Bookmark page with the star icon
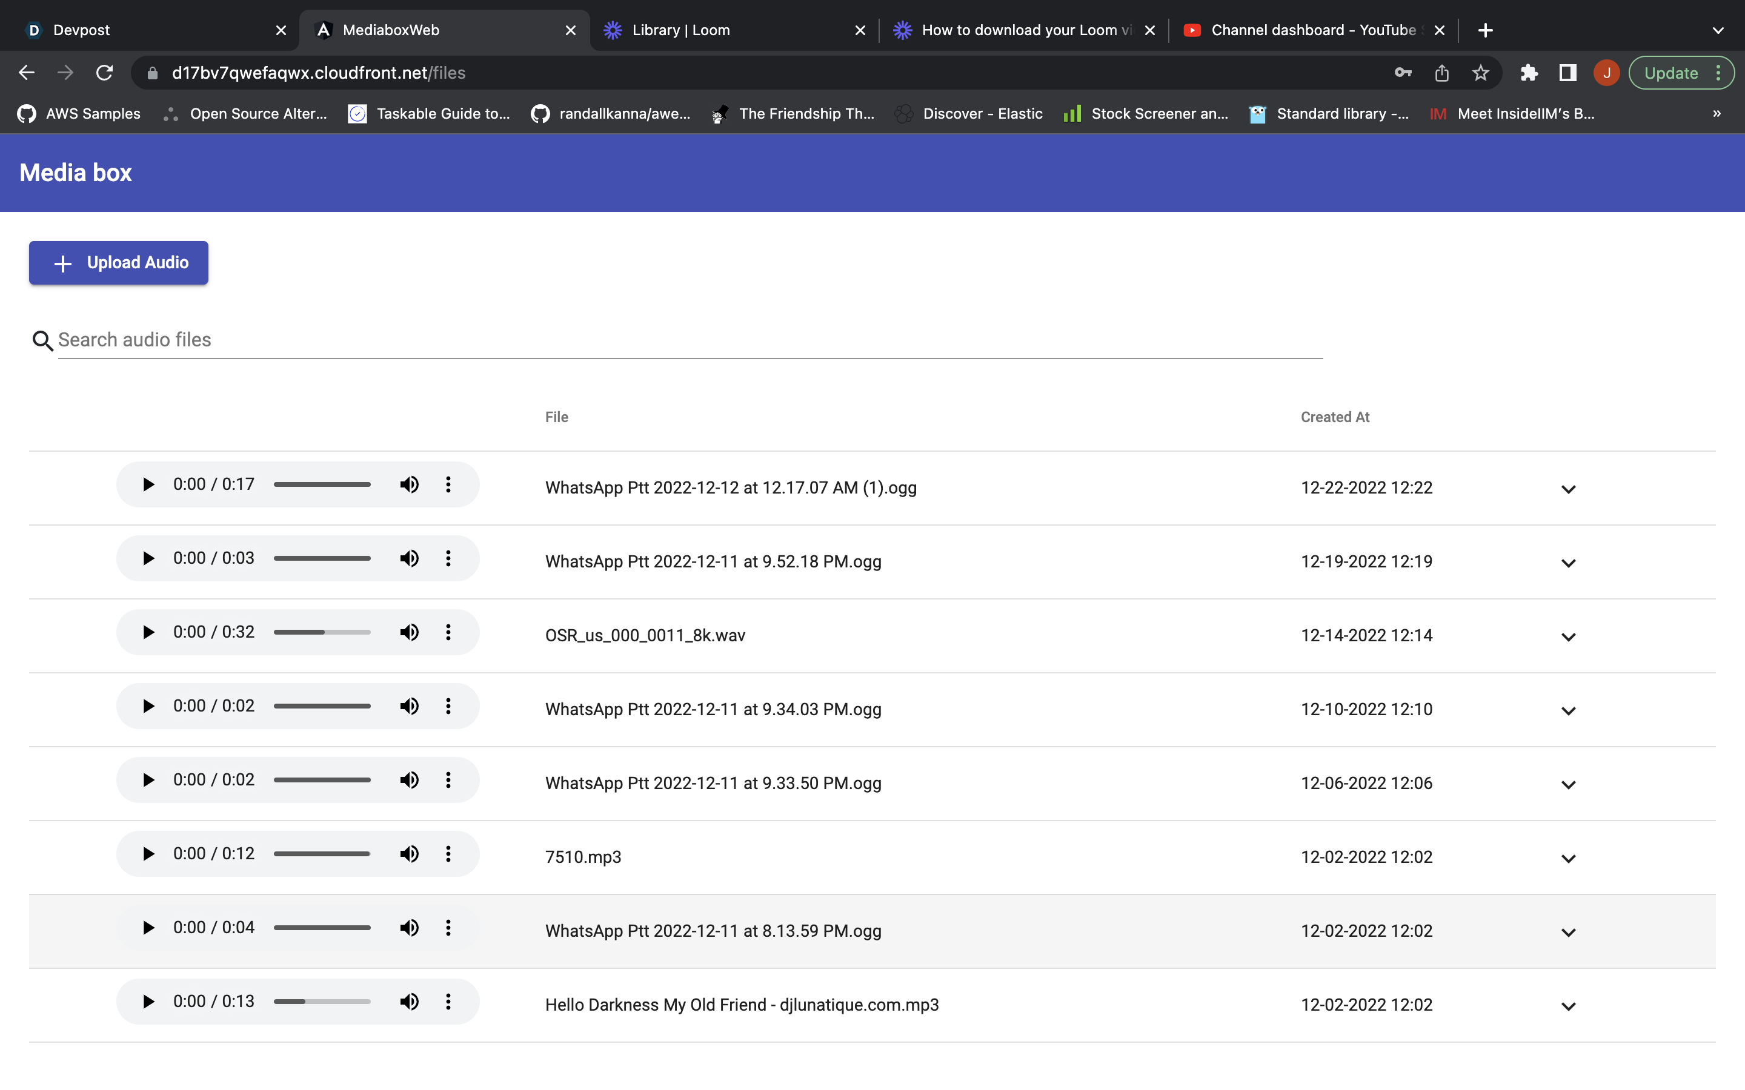The image size is (1745, 1090). pyautogui.click(x=1480, y=73)
